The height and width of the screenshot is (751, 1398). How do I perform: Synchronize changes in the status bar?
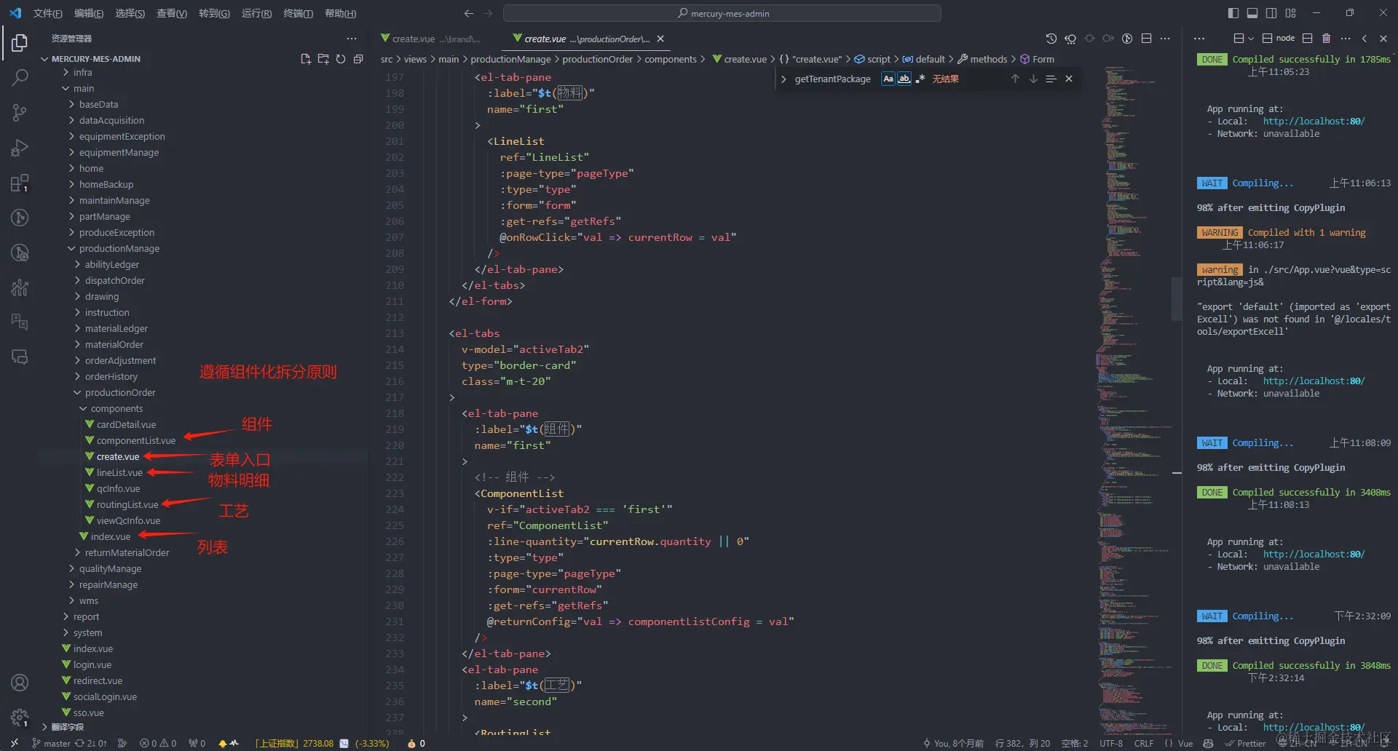91,743
